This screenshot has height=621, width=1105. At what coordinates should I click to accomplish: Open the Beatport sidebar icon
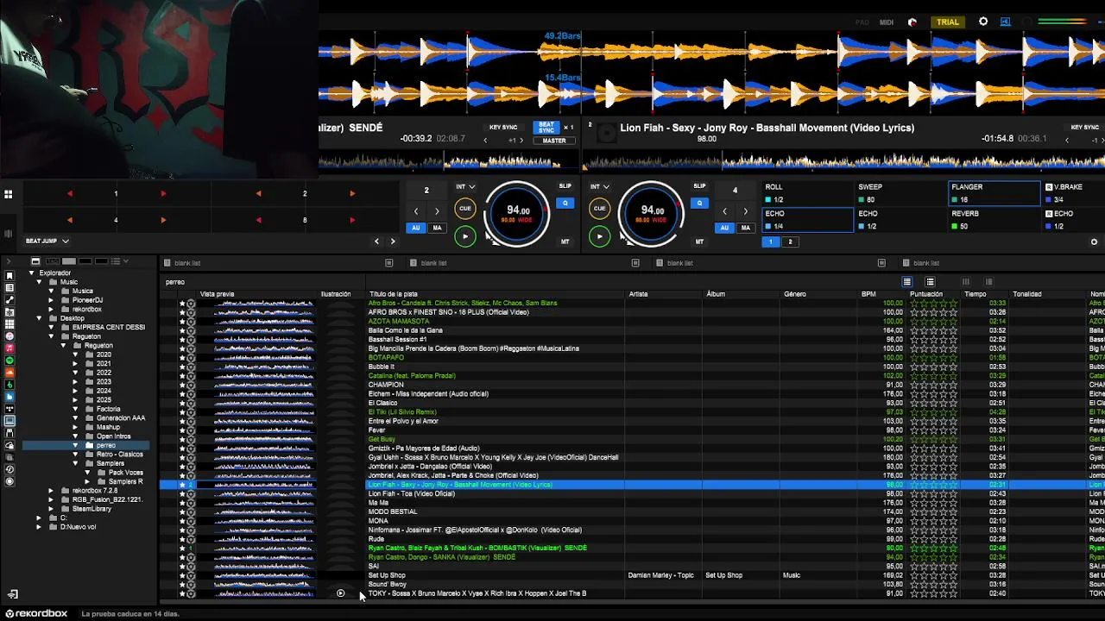9,384
